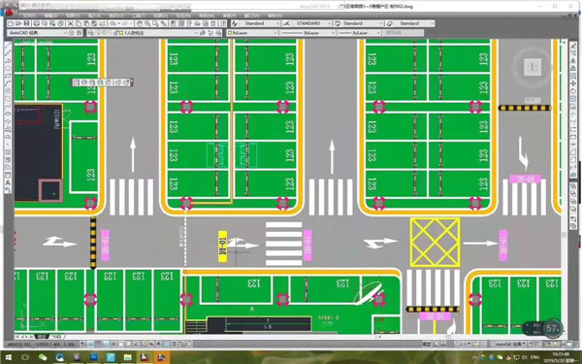Open the first menu bar item (File)
The image size is (582, 364).
(29, 16)
